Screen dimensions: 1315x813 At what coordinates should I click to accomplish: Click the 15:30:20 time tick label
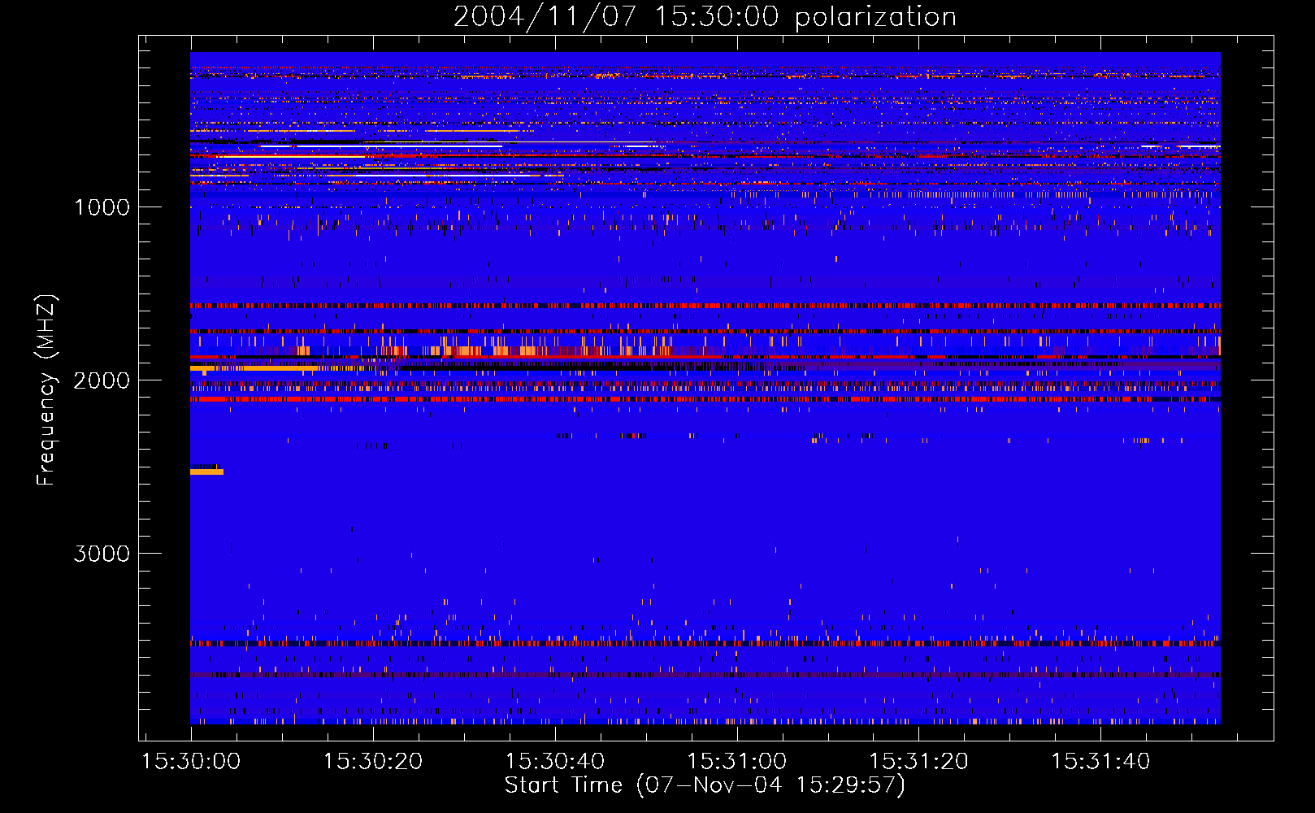[373, 762]
